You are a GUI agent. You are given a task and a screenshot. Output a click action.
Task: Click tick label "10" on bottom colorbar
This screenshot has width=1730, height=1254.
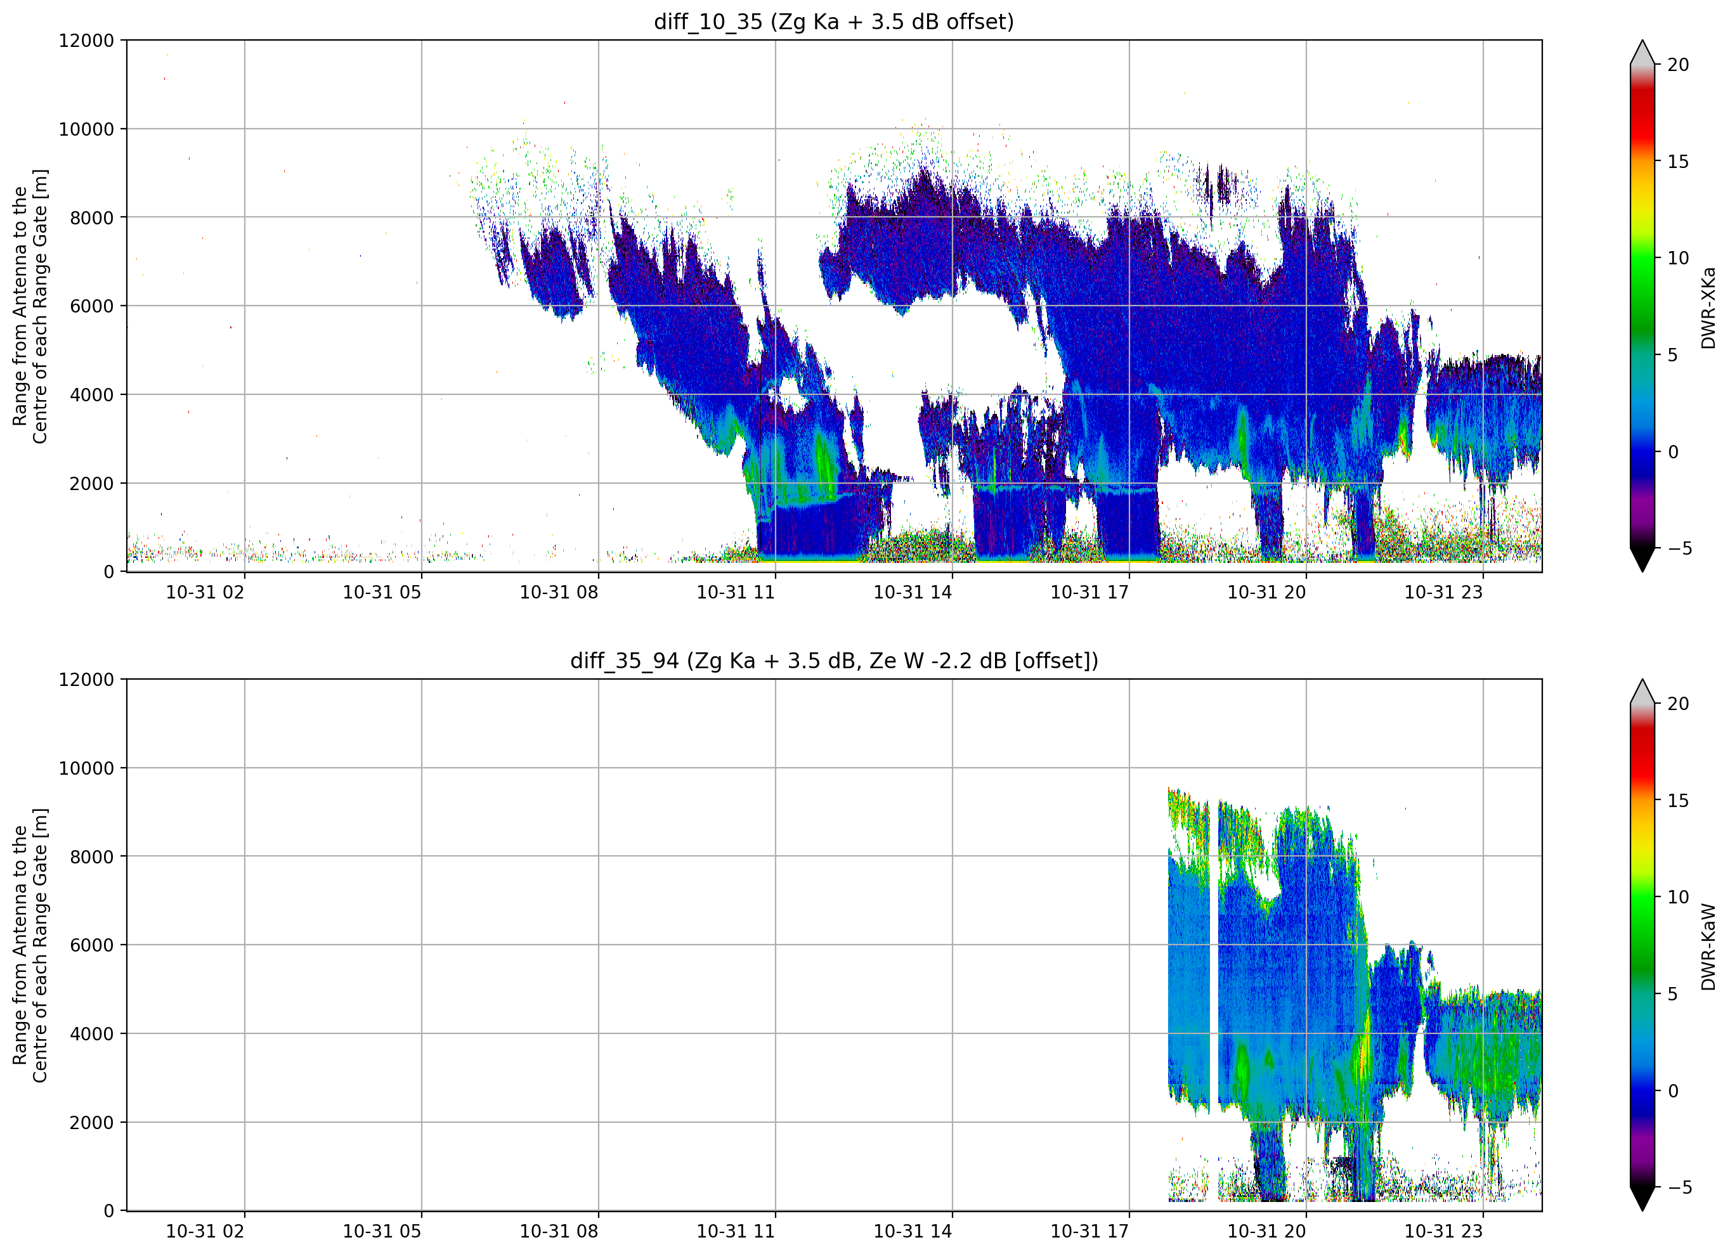coord(1677,898)
